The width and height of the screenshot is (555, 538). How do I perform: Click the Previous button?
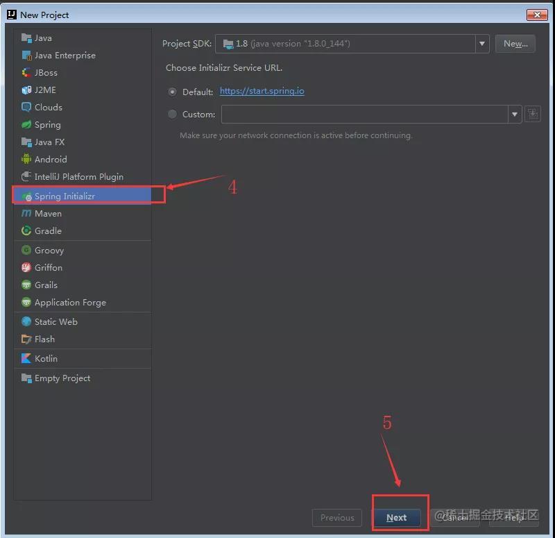337,517
